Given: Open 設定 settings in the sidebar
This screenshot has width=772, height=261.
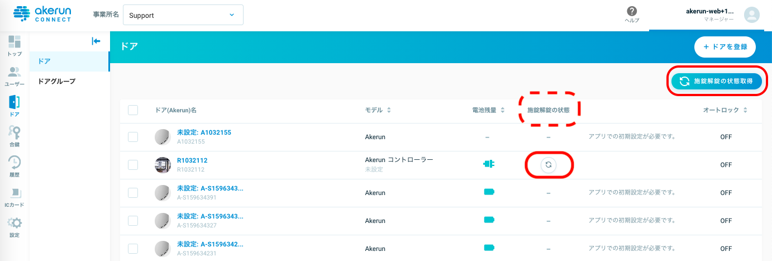Looking at the screenshot, I should 15,227.
